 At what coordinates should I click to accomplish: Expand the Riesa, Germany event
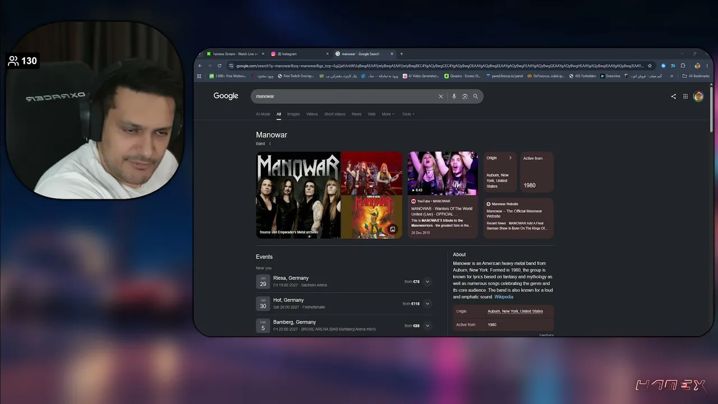click(x=427, y=282)
